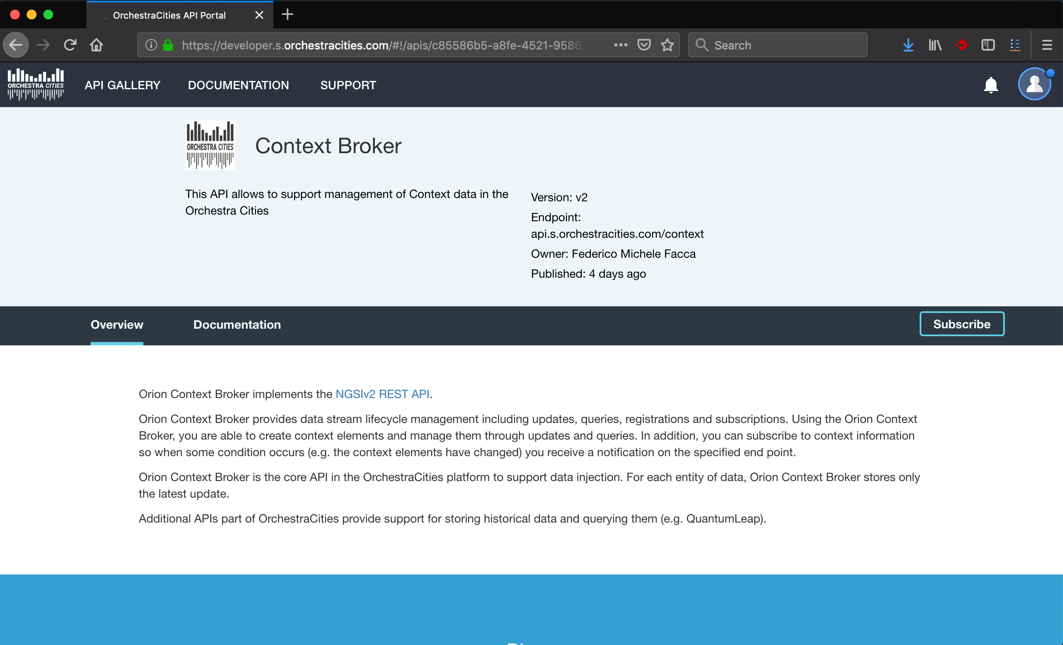Reload the current page

tap(70, 45)
